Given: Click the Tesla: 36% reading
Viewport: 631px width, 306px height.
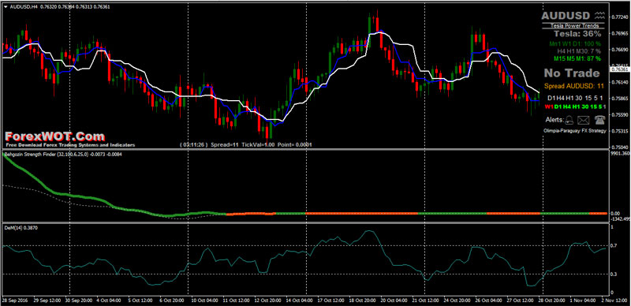Looking at the screenshot, I should coord(577,34).
